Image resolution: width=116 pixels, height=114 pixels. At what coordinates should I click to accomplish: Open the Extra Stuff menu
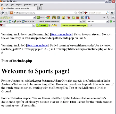tap(28, 21)
